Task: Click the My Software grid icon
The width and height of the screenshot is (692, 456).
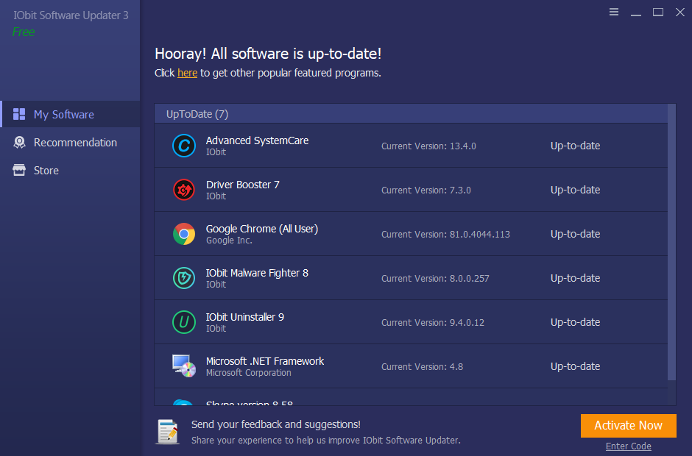Action: 19,114
